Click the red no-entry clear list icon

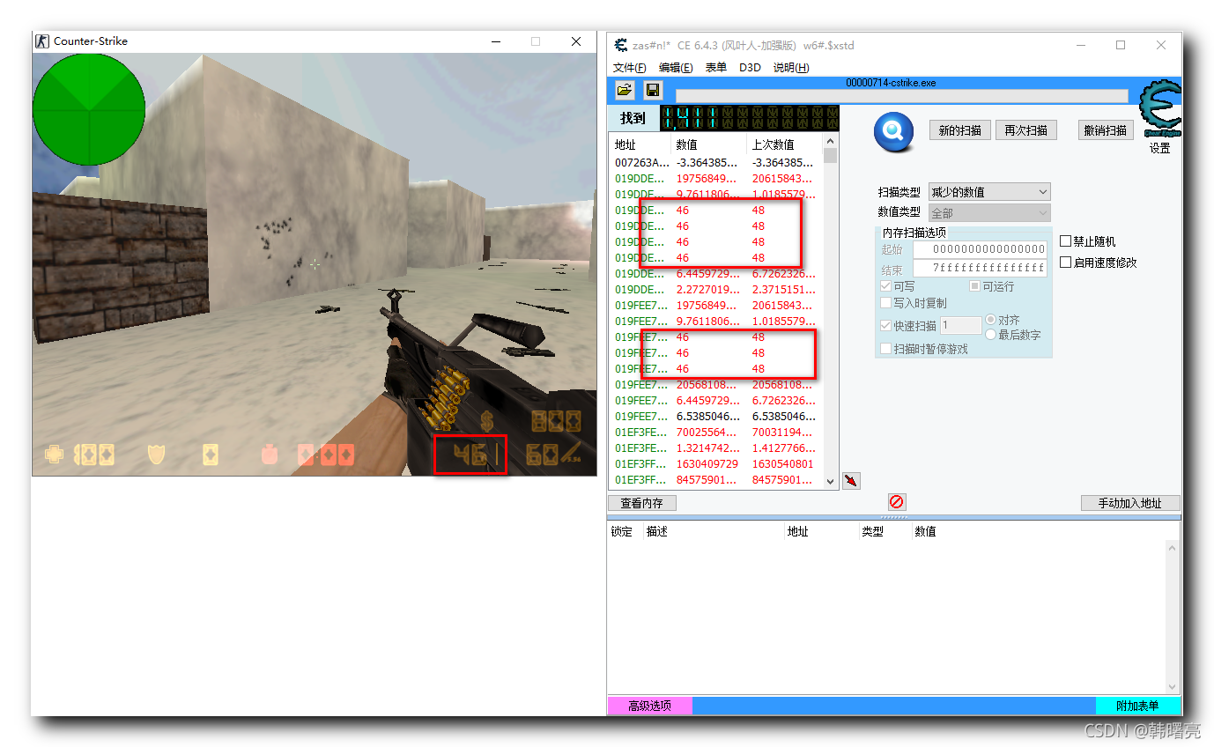pos(897,502)
